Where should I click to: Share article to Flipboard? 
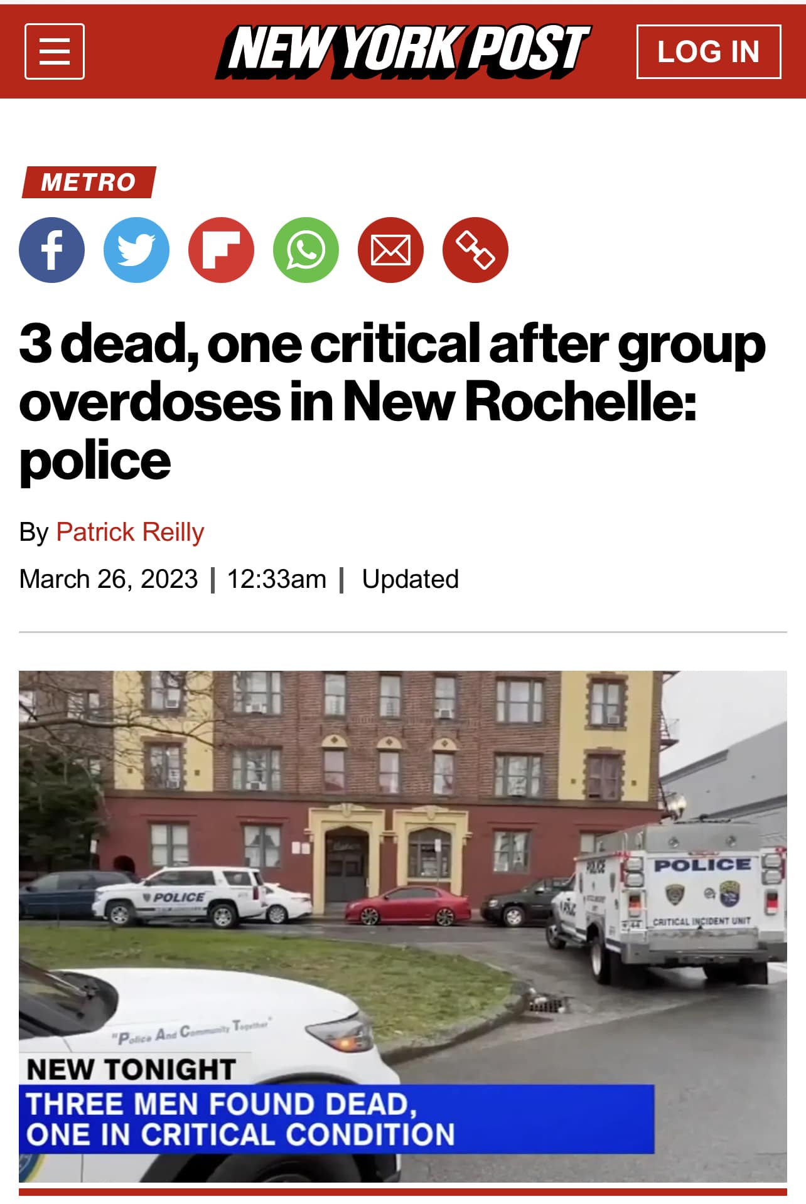tap(221, 250)
